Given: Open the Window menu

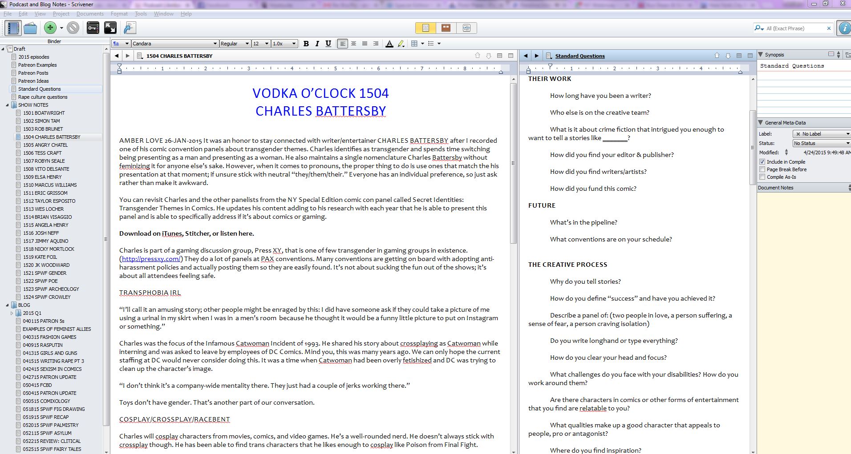Looking at the screenshot, I should (164, 14).
